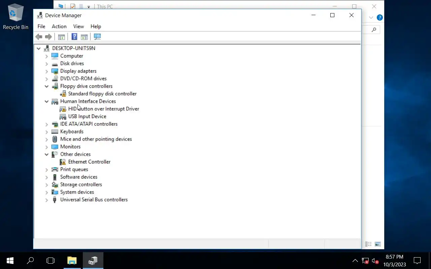Expand the Keyboards category
The height and width of the screenshot is (269, 431).
(x=46, y=132)
